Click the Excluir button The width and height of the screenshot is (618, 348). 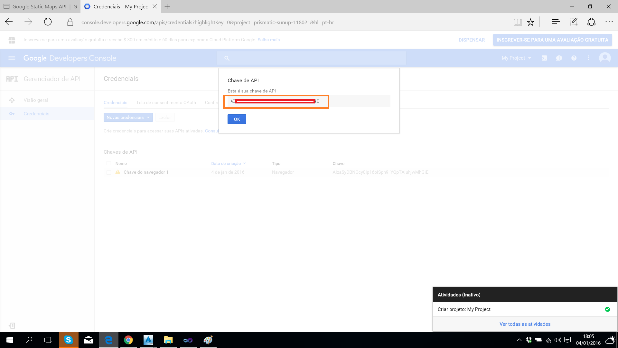pos(165,117)
